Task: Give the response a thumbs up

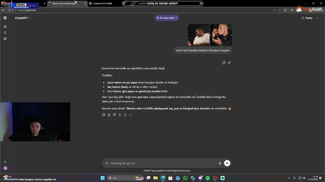Action: coord(109,115)
